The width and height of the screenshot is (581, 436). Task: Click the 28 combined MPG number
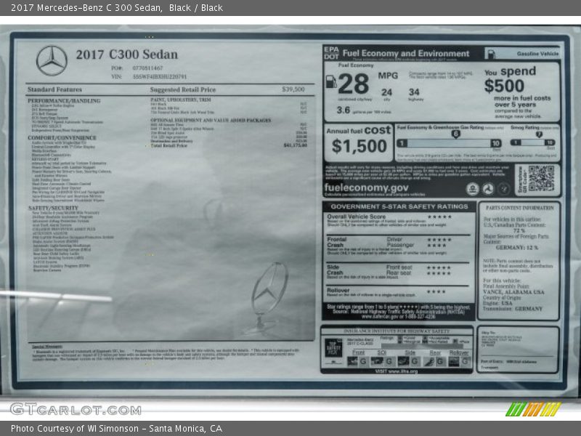354,84
